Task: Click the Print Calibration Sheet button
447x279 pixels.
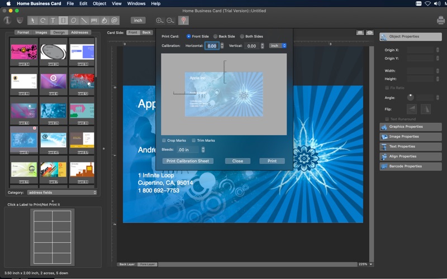Action: click(x=188, y=161)
